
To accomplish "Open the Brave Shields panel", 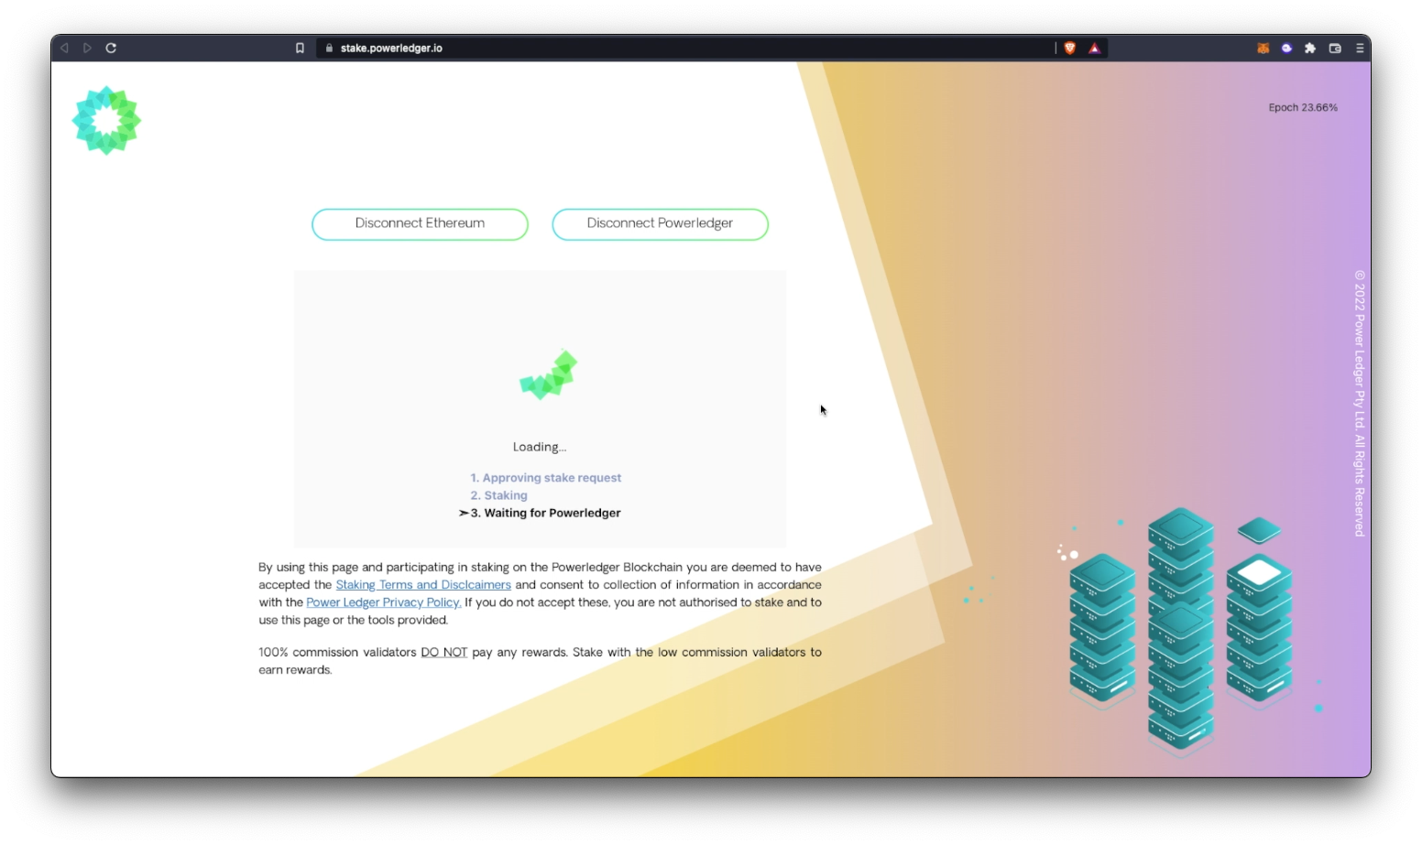I will (x=1069, y=48).
